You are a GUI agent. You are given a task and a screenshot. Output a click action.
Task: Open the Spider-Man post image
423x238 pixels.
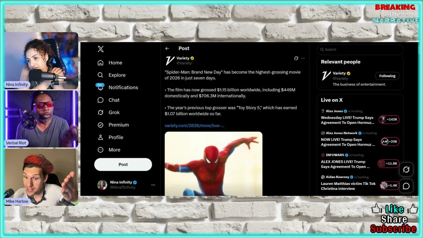[x=213, y=164]
